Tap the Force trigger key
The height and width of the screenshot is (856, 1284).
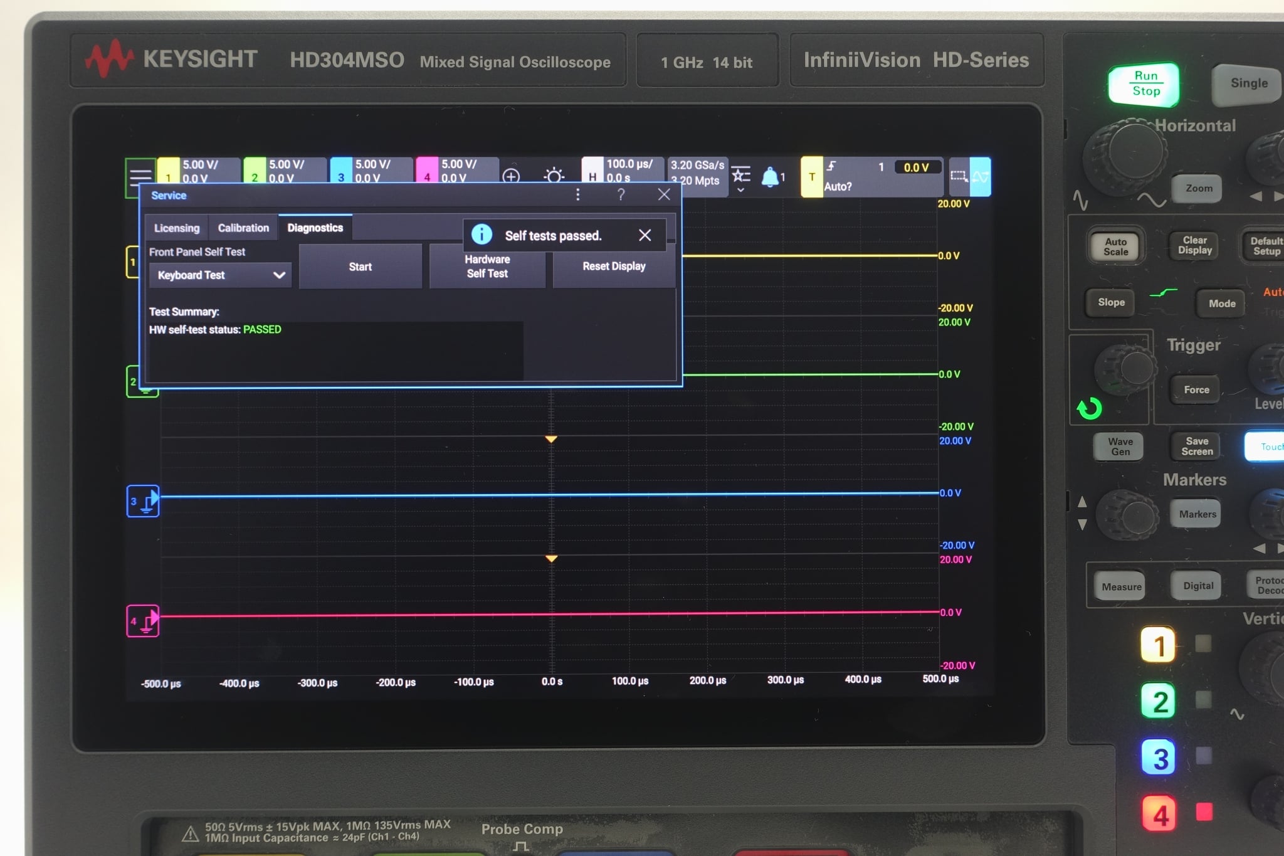(1196, 390)
